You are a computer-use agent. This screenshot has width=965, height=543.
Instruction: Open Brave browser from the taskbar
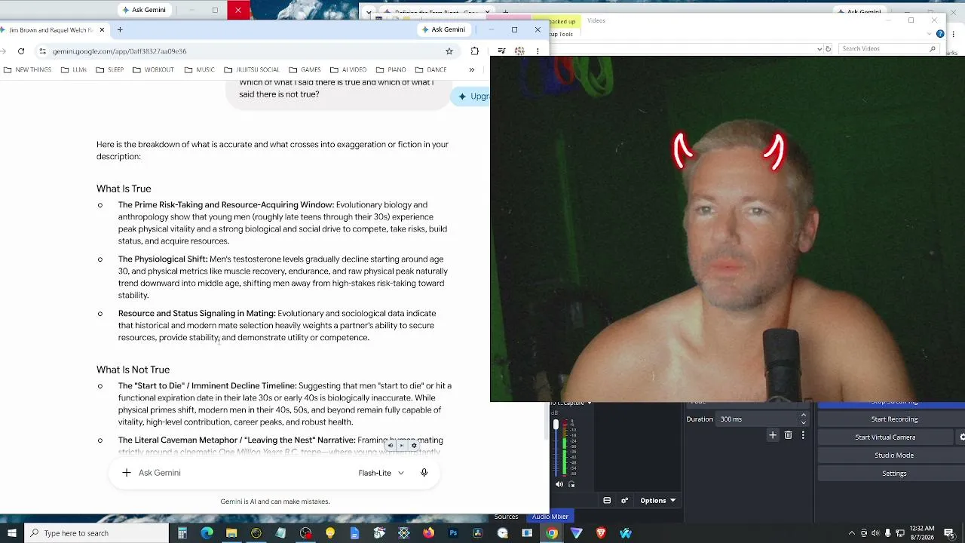[x=601, y=533]
